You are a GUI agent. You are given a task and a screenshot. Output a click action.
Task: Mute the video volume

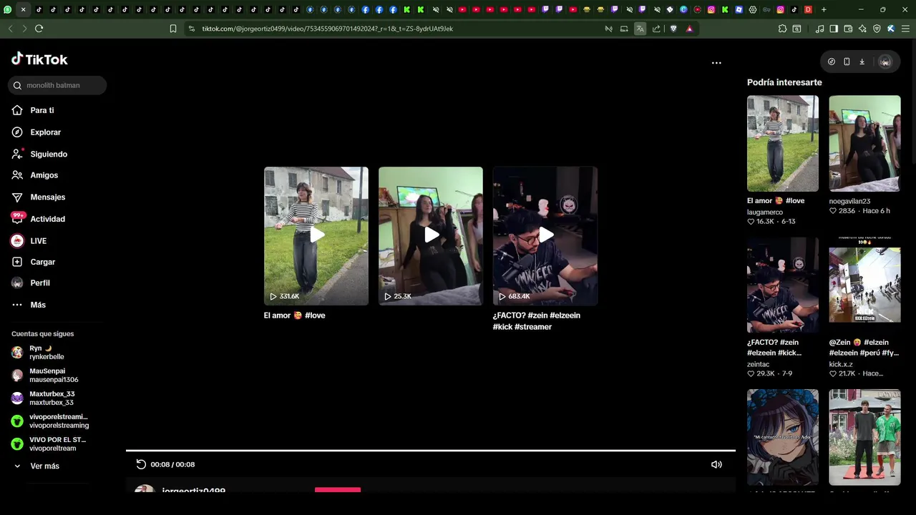click(x=716, y=464)
